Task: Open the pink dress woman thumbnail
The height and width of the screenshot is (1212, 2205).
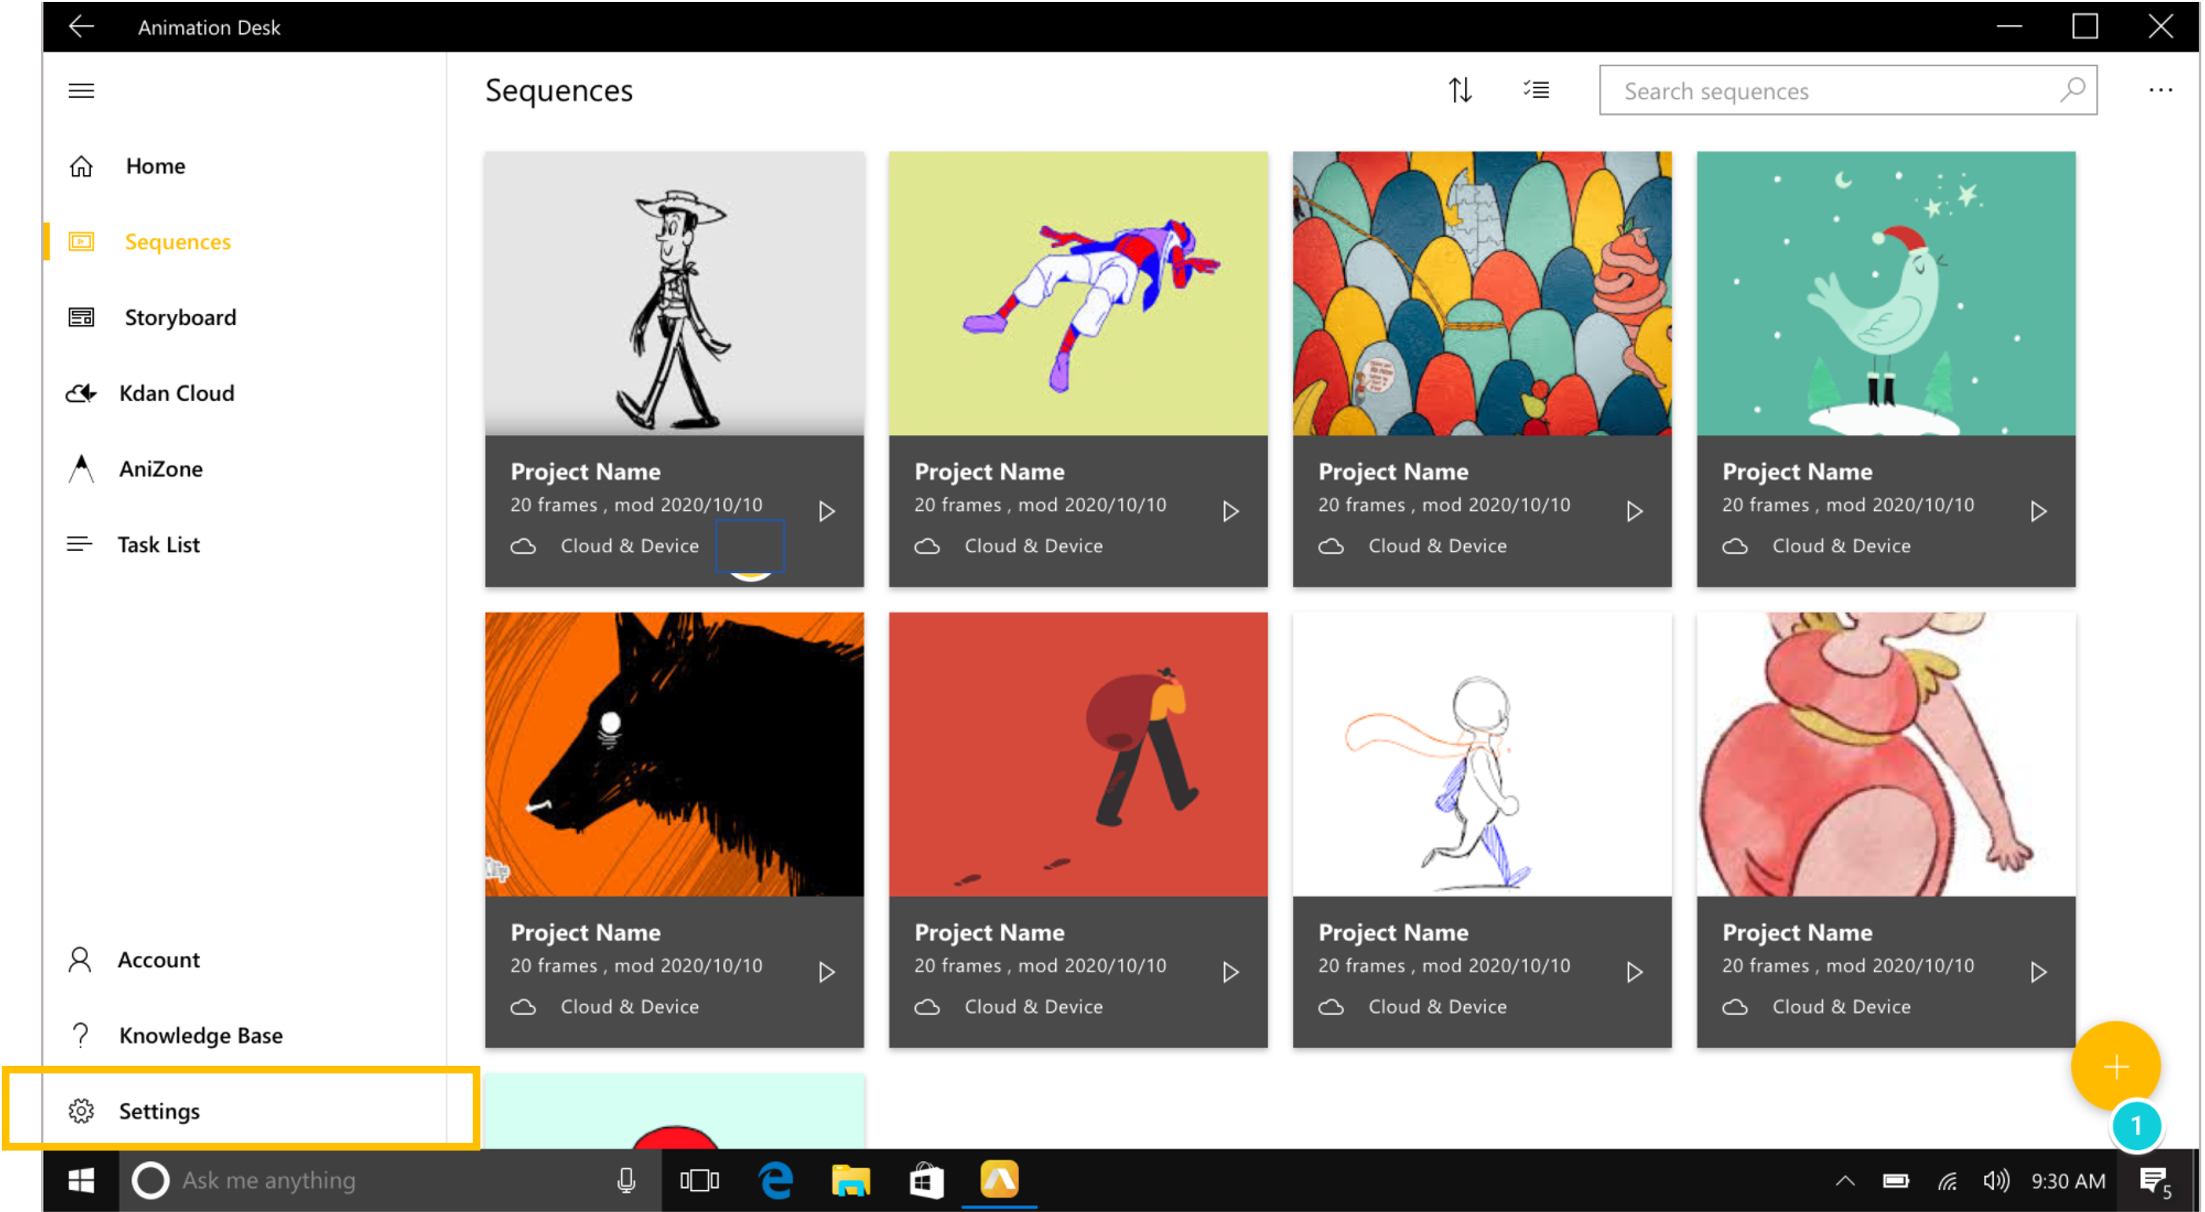Action: (x=1886, y=754)
